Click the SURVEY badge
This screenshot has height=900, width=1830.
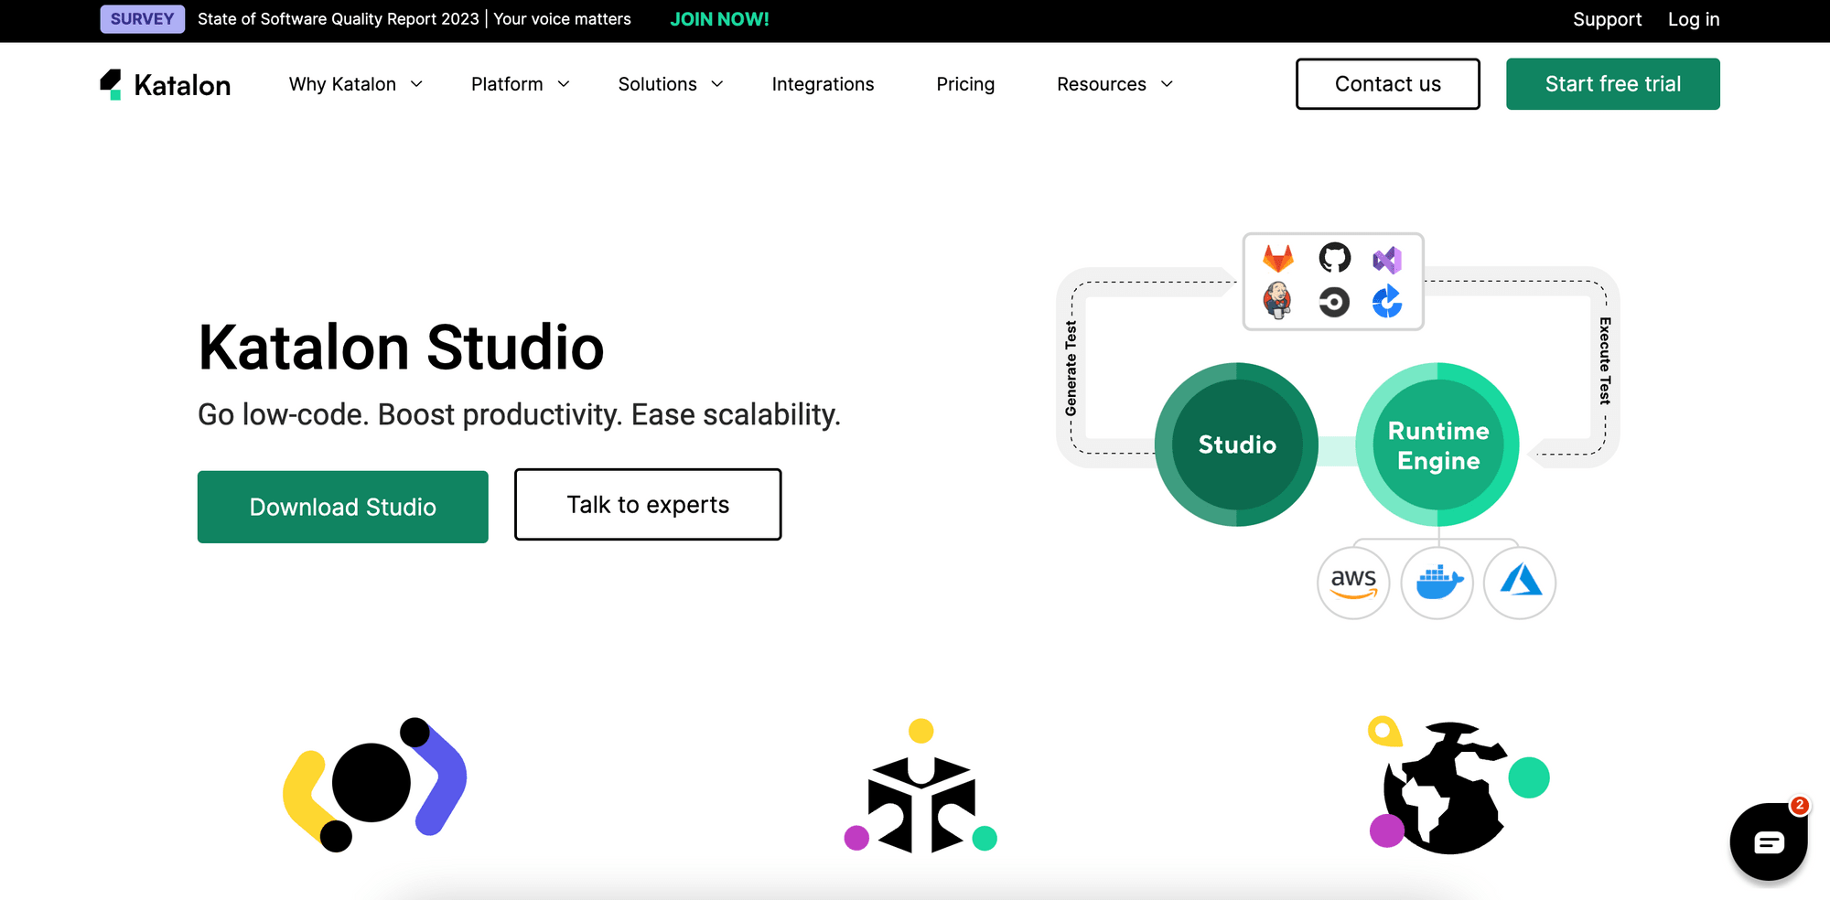[143, 19]
